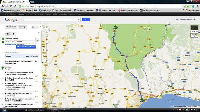Bookmark page with the star icon
Image resolution: width=200 pixels, height=112 pixels.
point(183,6)
